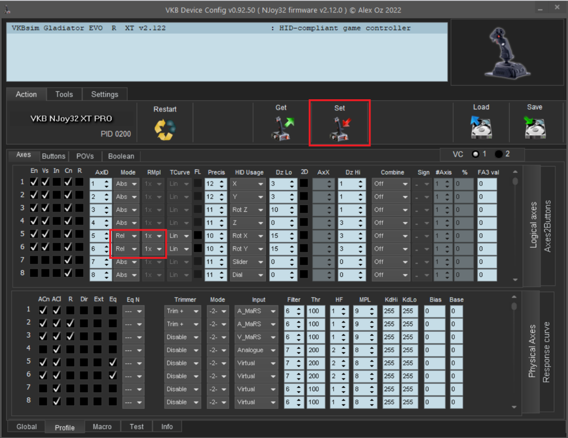Click the Set settings joystick icon
This screenshot has width=568, height=438.
pos(340,128)
